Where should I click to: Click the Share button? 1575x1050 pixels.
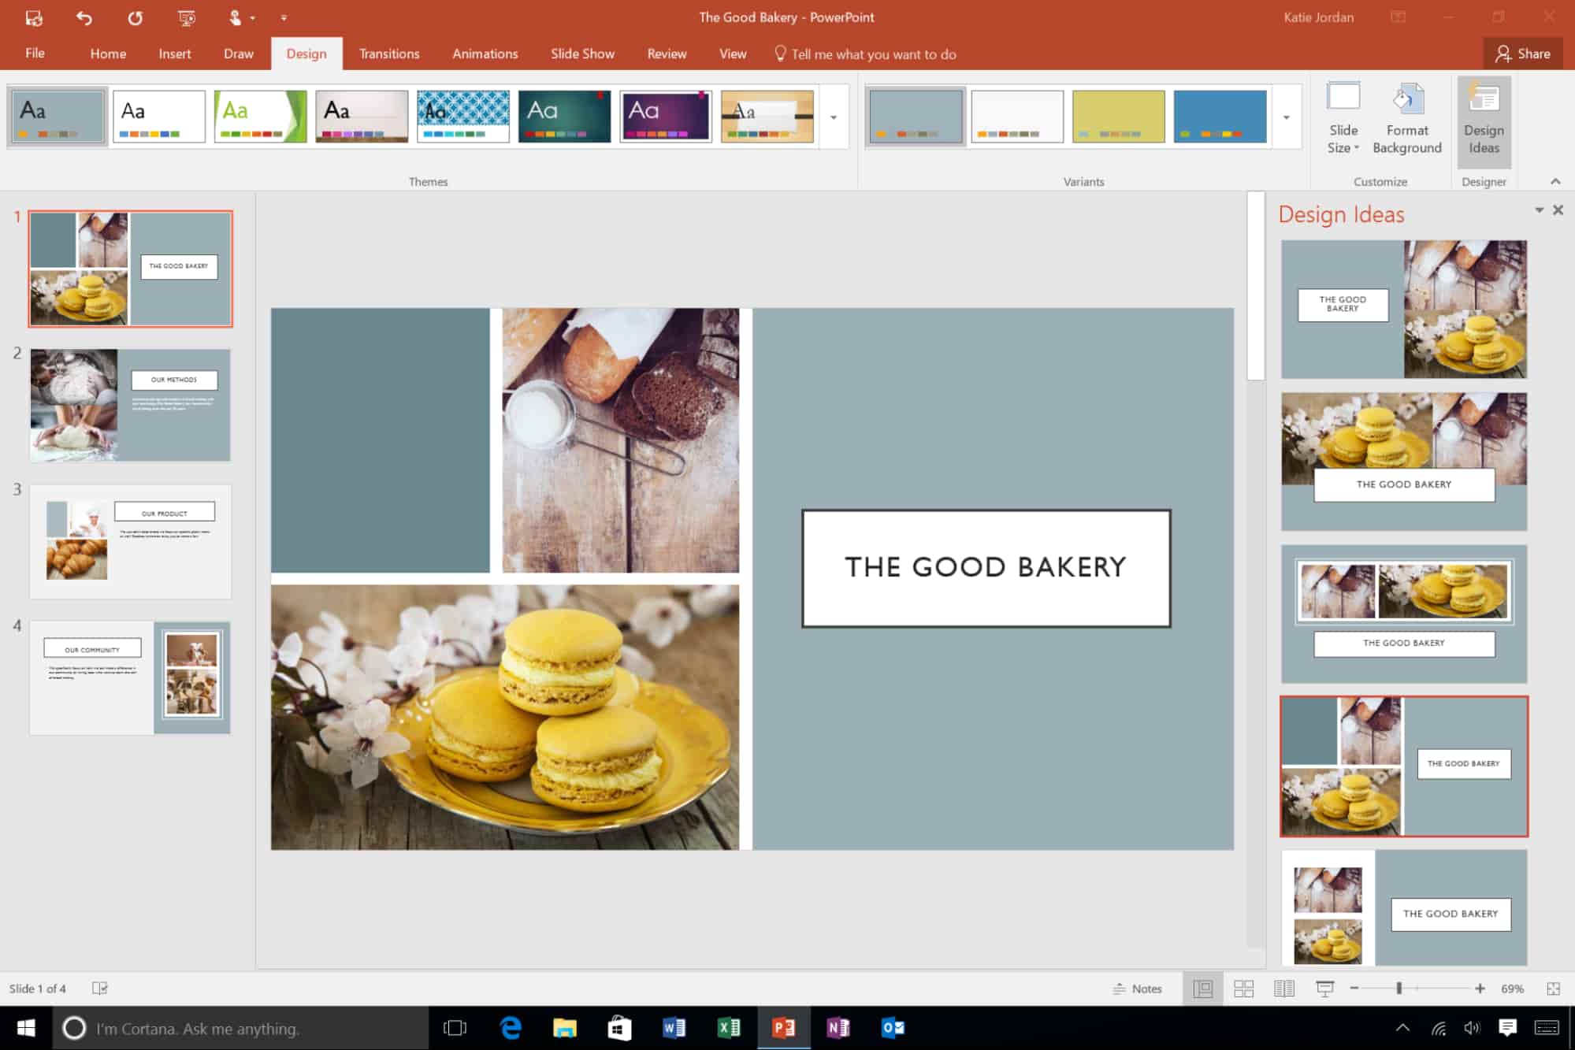[1522, 53]
